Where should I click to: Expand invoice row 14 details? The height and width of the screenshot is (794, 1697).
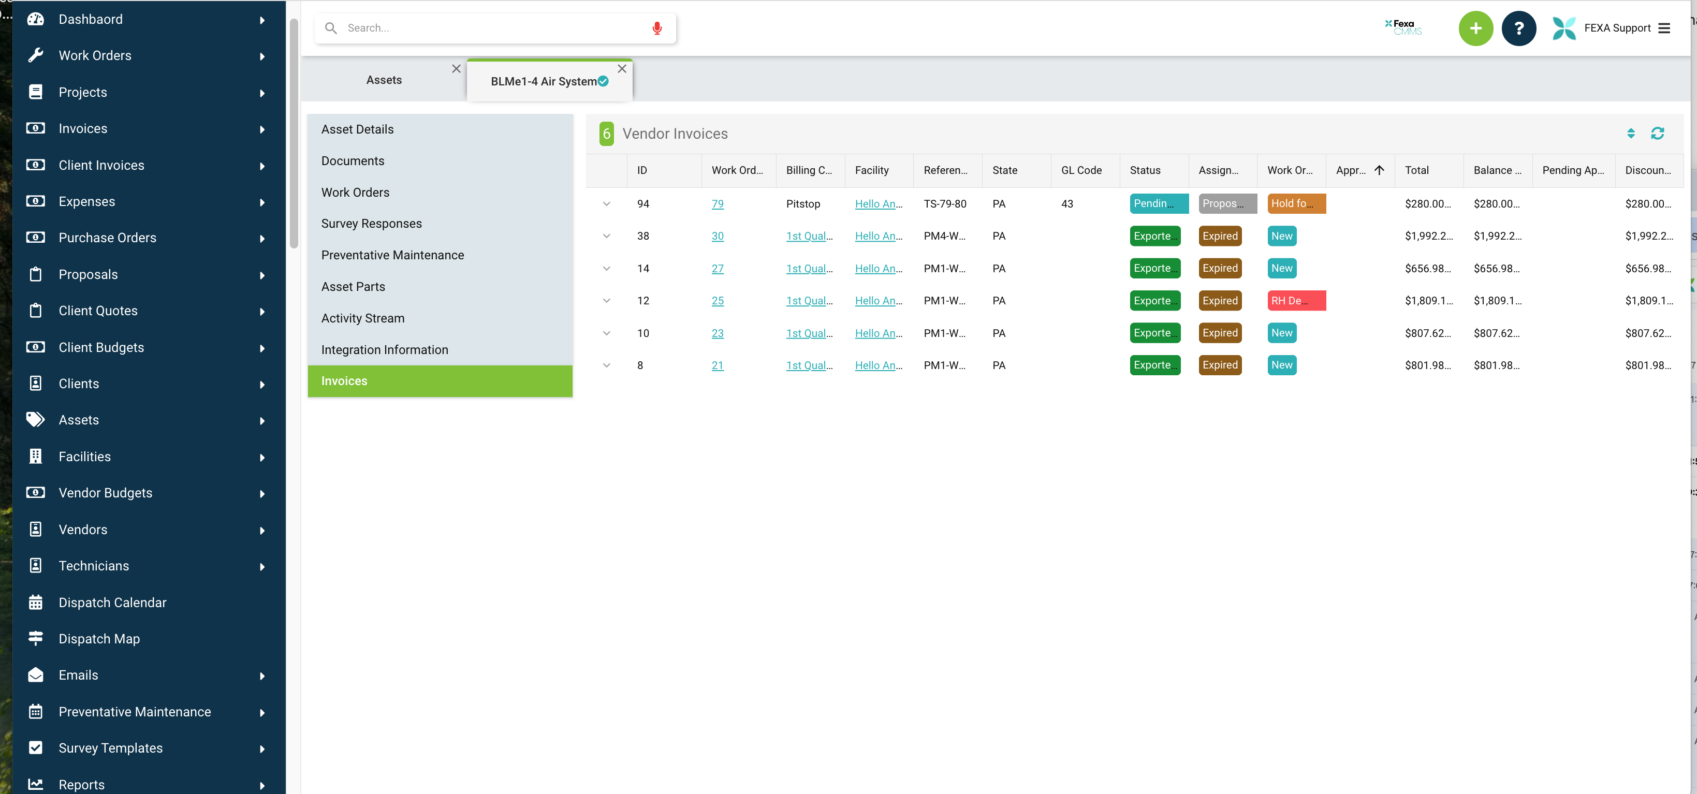pos(607,268)
